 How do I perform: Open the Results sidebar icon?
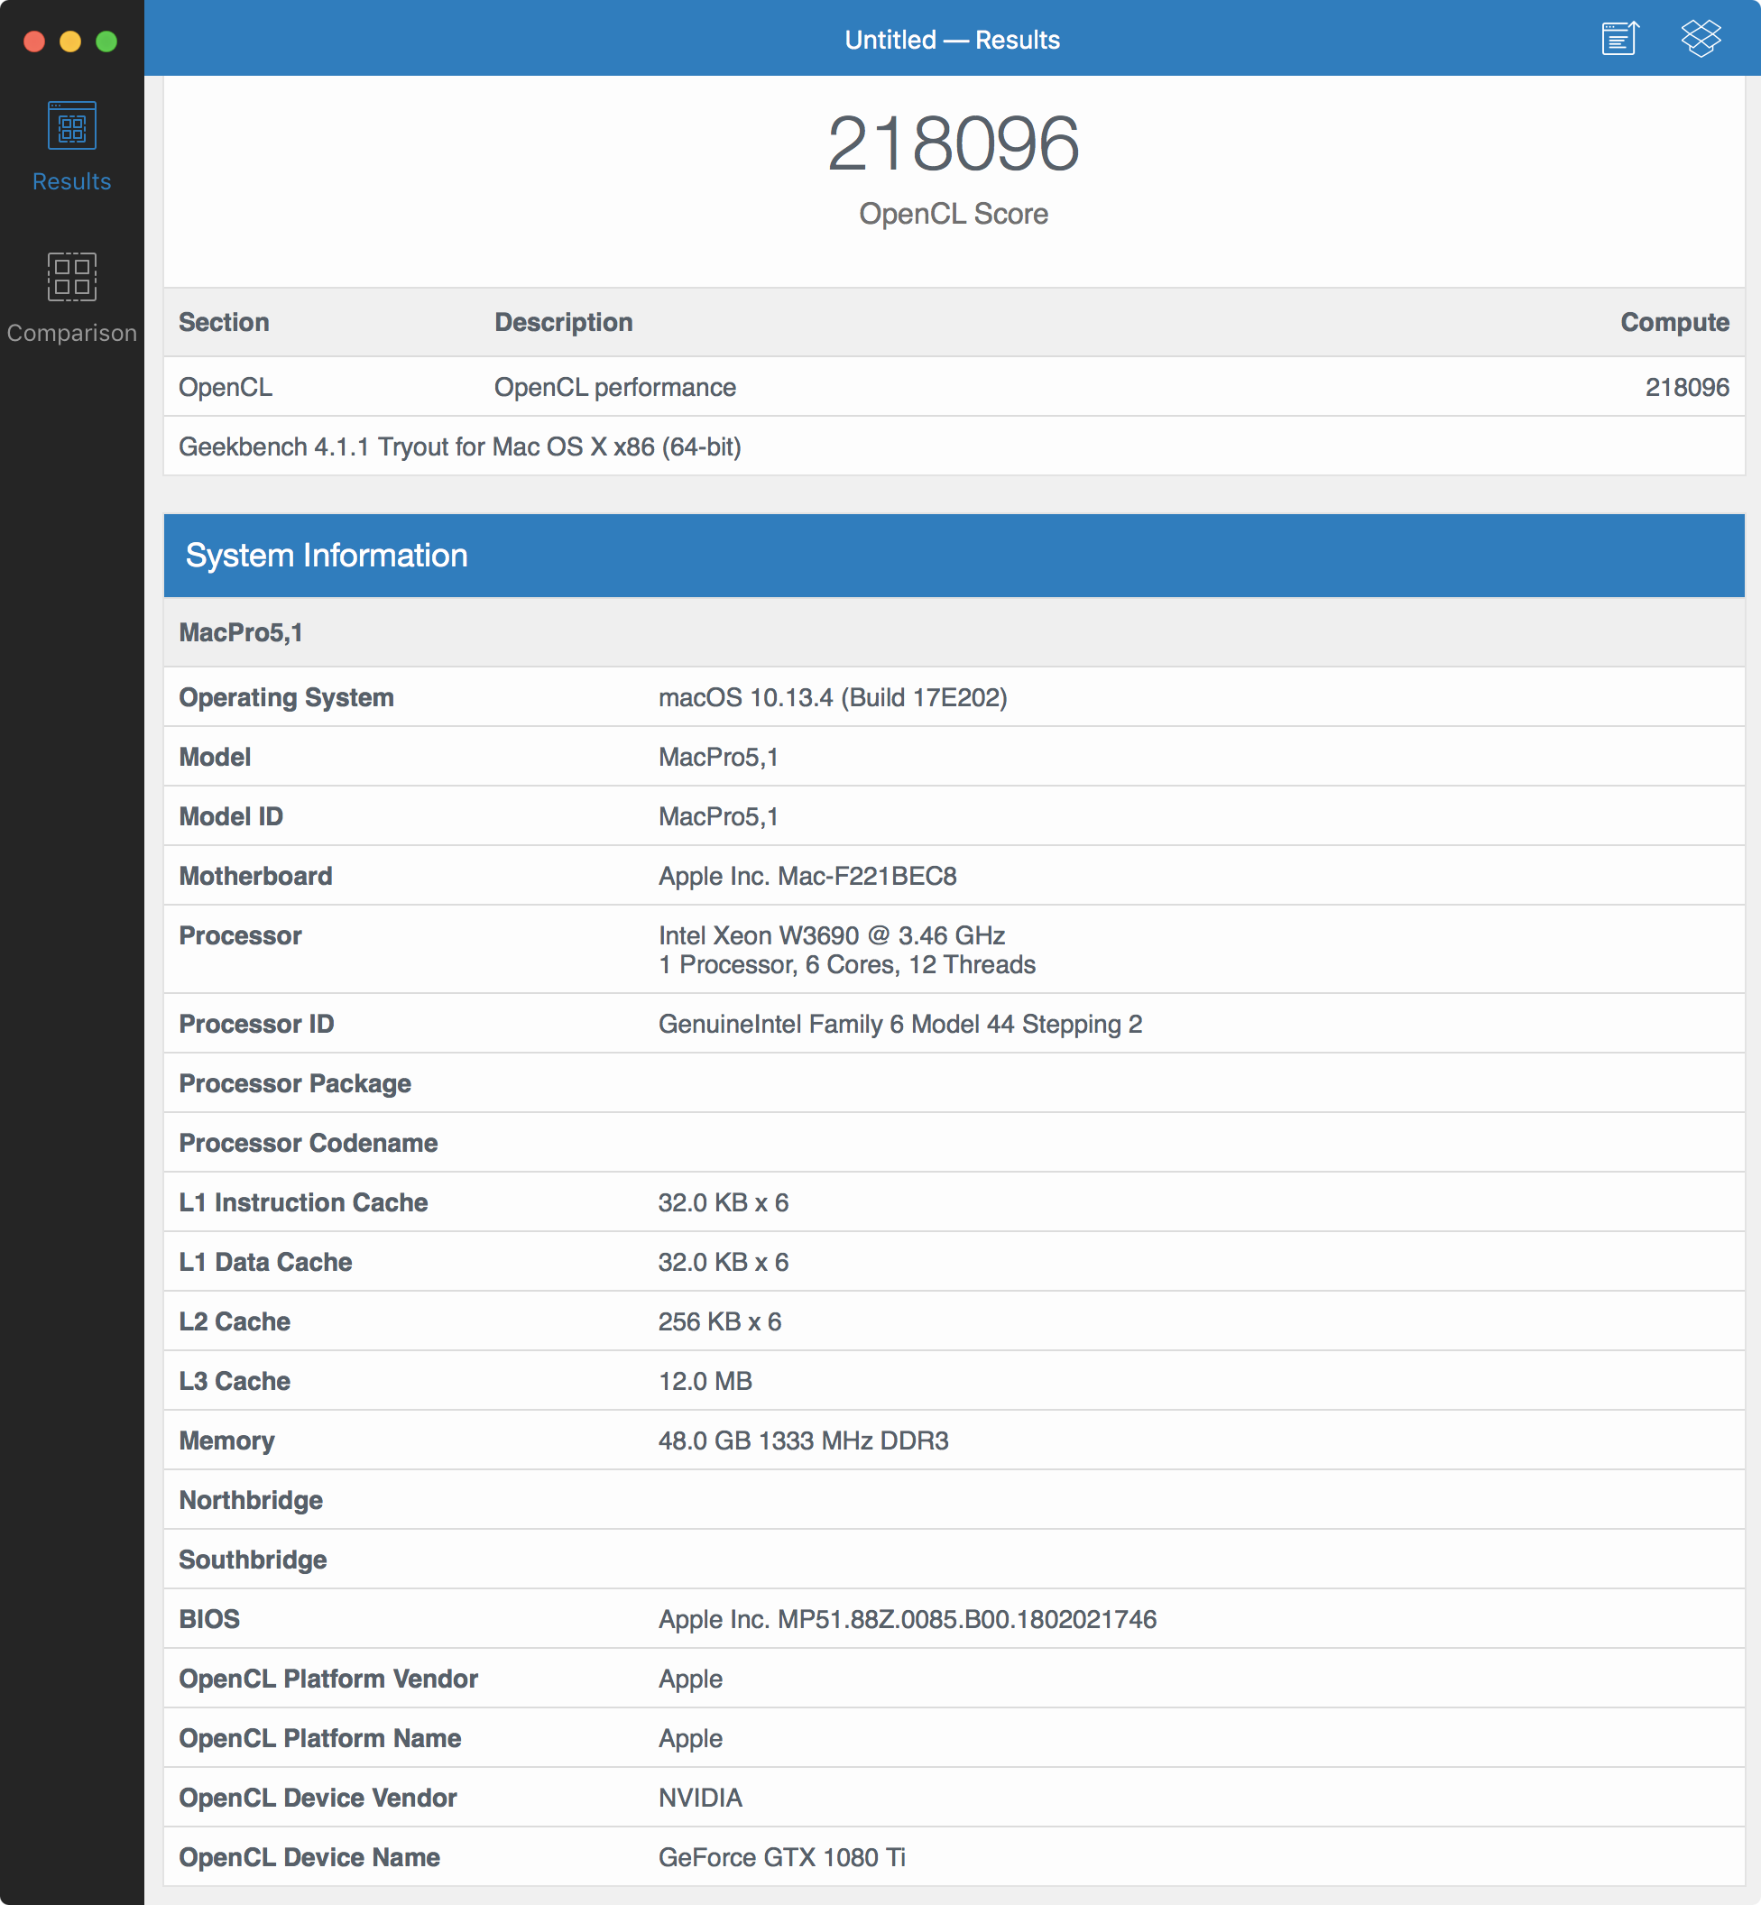pyautogui.click(x=71, y=125)
